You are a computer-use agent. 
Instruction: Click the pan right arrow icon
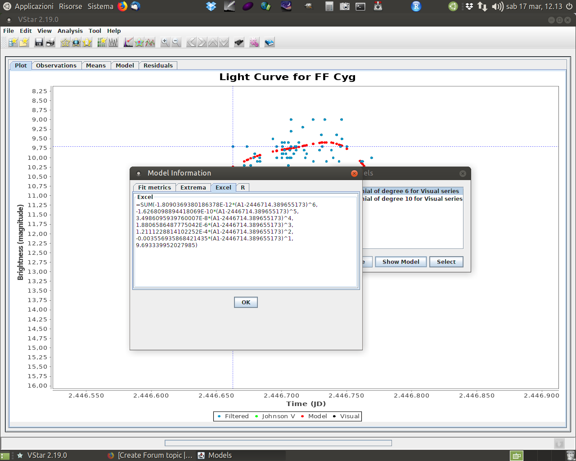point(202,42)
